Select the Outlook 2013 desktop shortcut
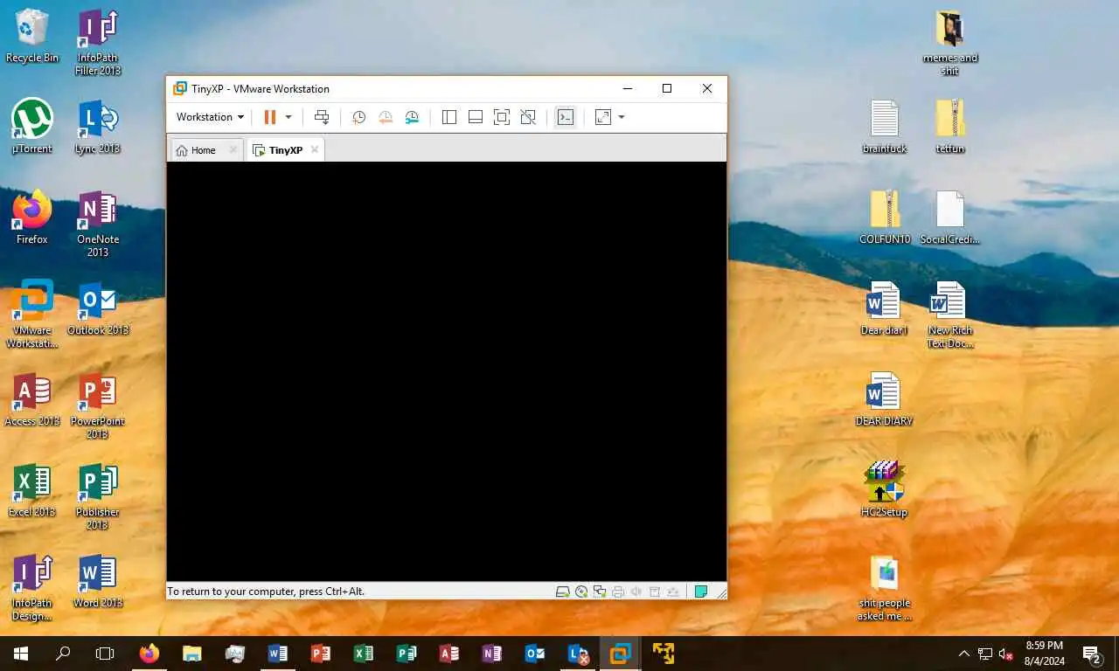The height and width of the screenshot is (671, 1119). pos(98,308)
